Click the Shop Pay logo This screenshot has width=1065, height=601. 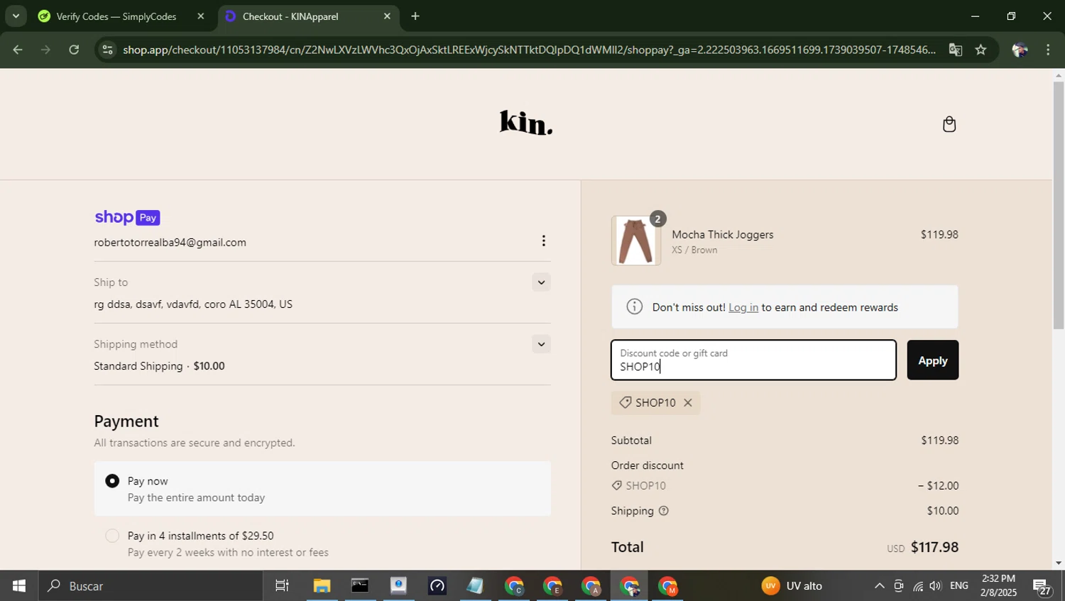(x=127, y=217)
